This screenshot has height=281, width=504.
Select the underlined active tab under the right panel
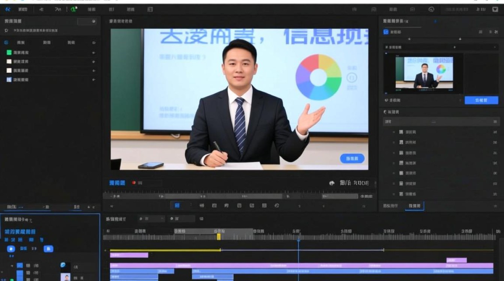(x=414, y=206)
